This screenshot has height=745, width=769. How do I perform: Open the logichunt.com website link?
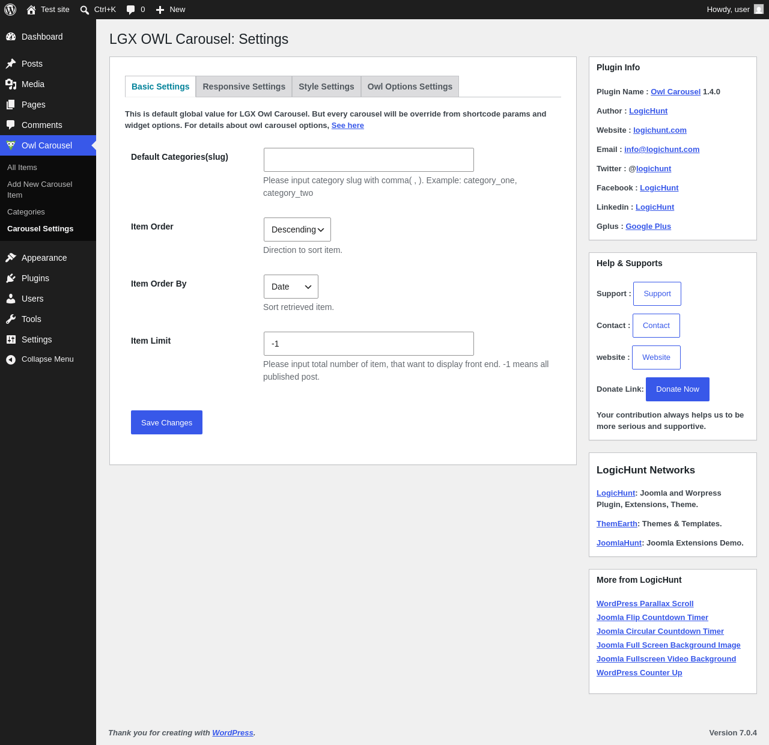[660, 130]
